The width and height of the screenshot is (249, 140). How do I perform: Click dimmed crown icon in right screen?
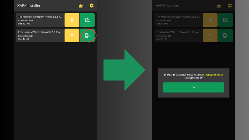(219, 6)
